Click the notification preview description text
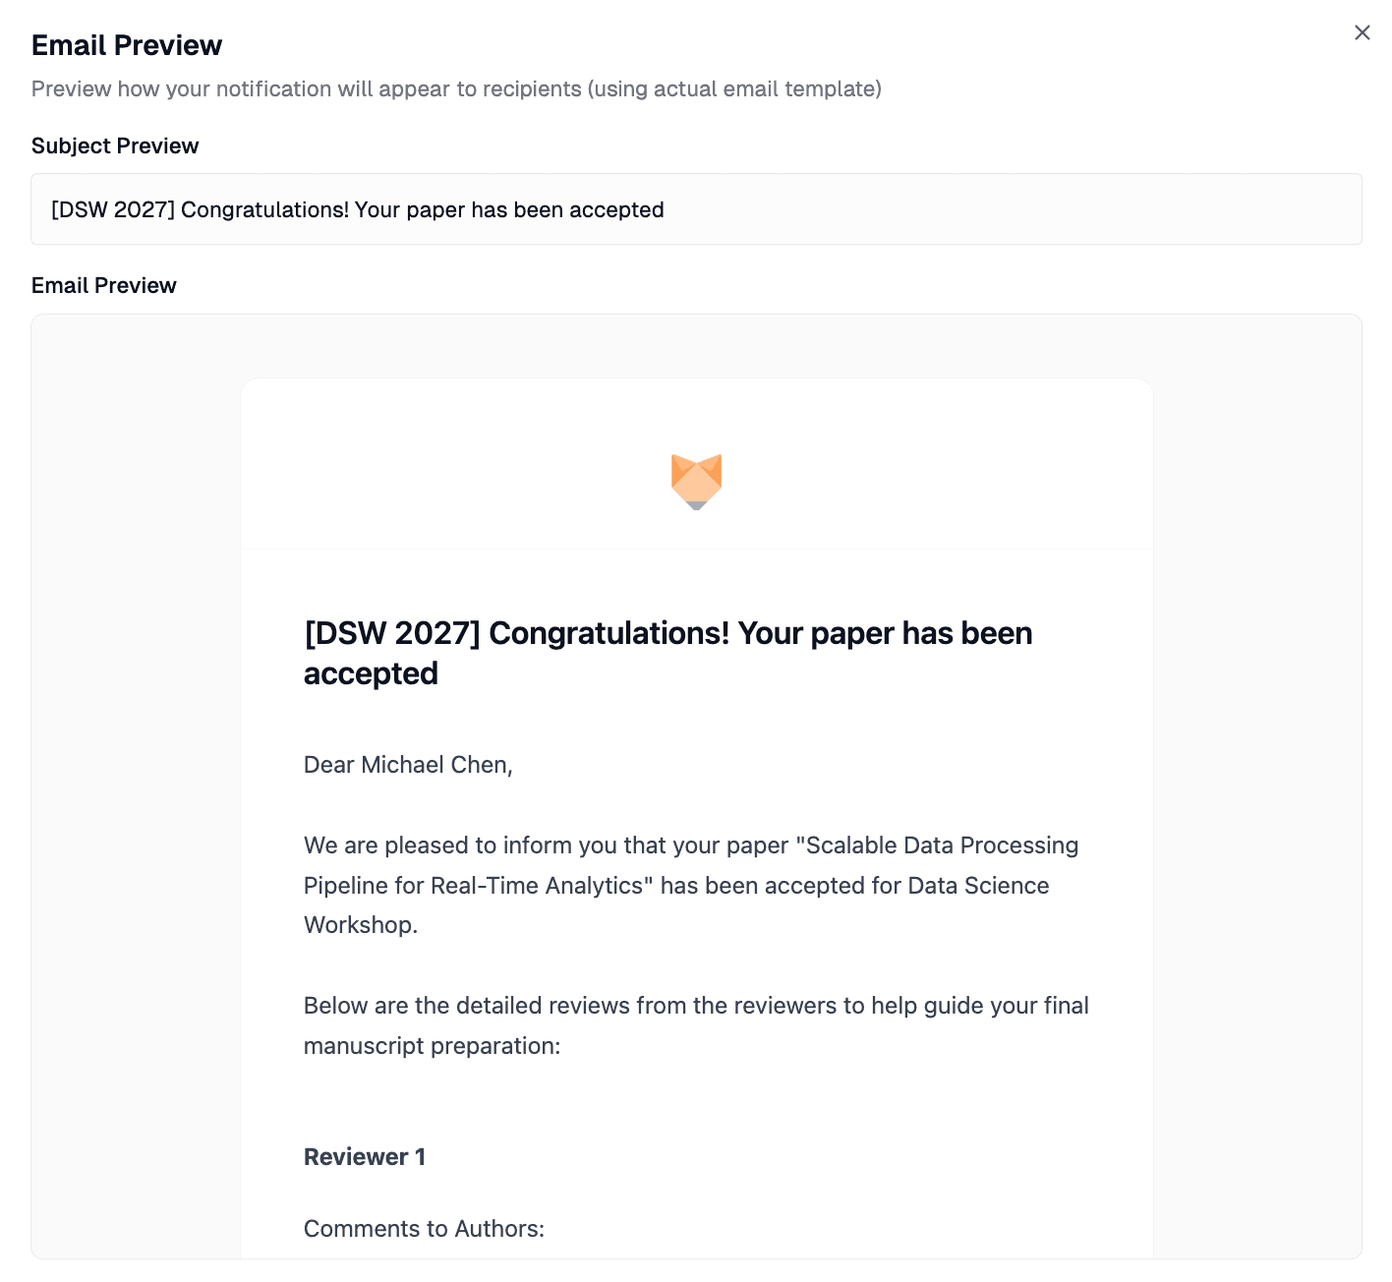The height and width of the screenshot is (1282, 1392). (456, 88)
